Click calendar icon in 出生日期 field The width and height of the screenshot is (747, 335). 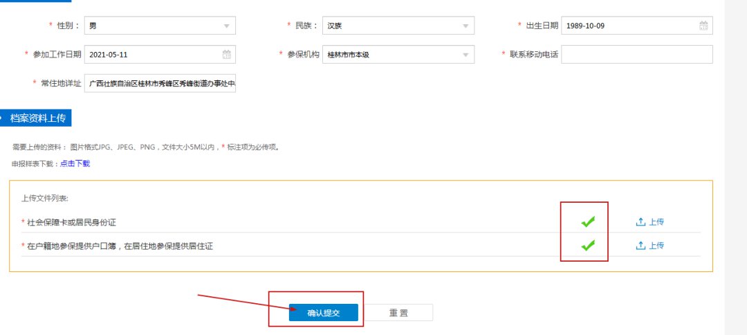(x=703, y=26)
